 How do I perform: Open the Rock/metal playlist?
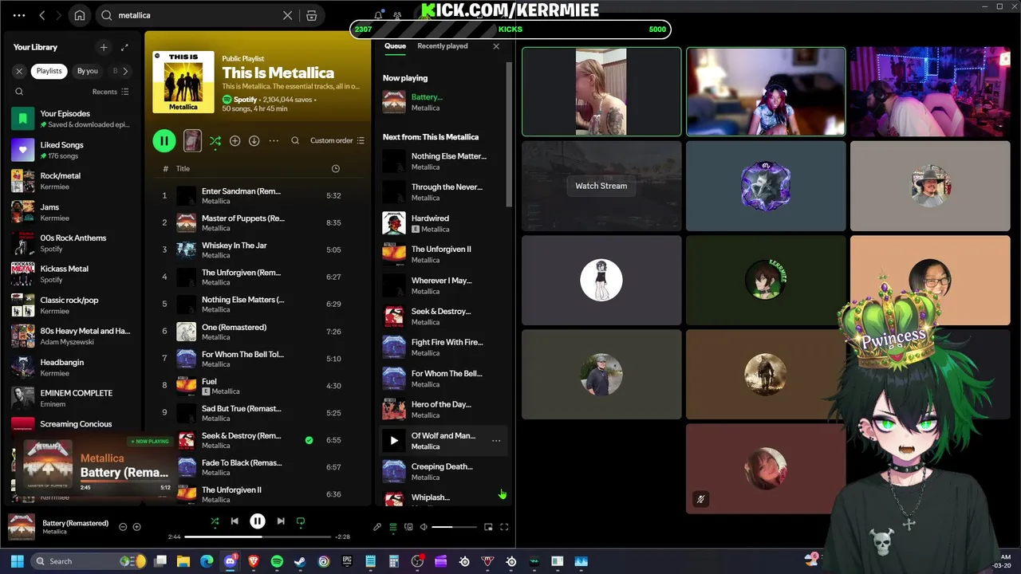coord(72,181)
